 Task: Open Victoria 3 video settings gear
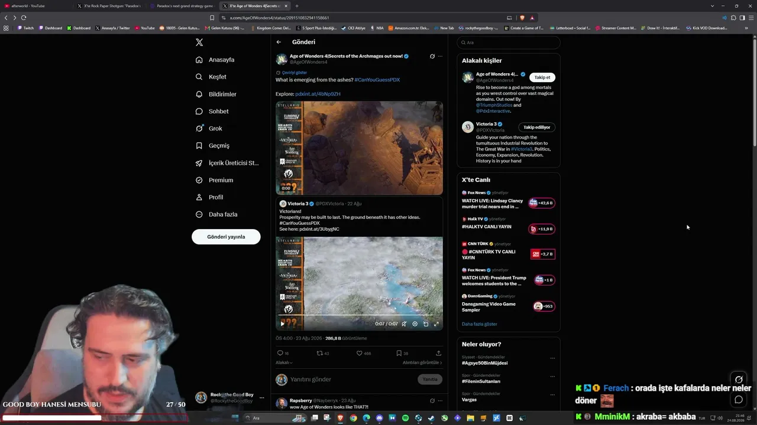tap(415, 323)
